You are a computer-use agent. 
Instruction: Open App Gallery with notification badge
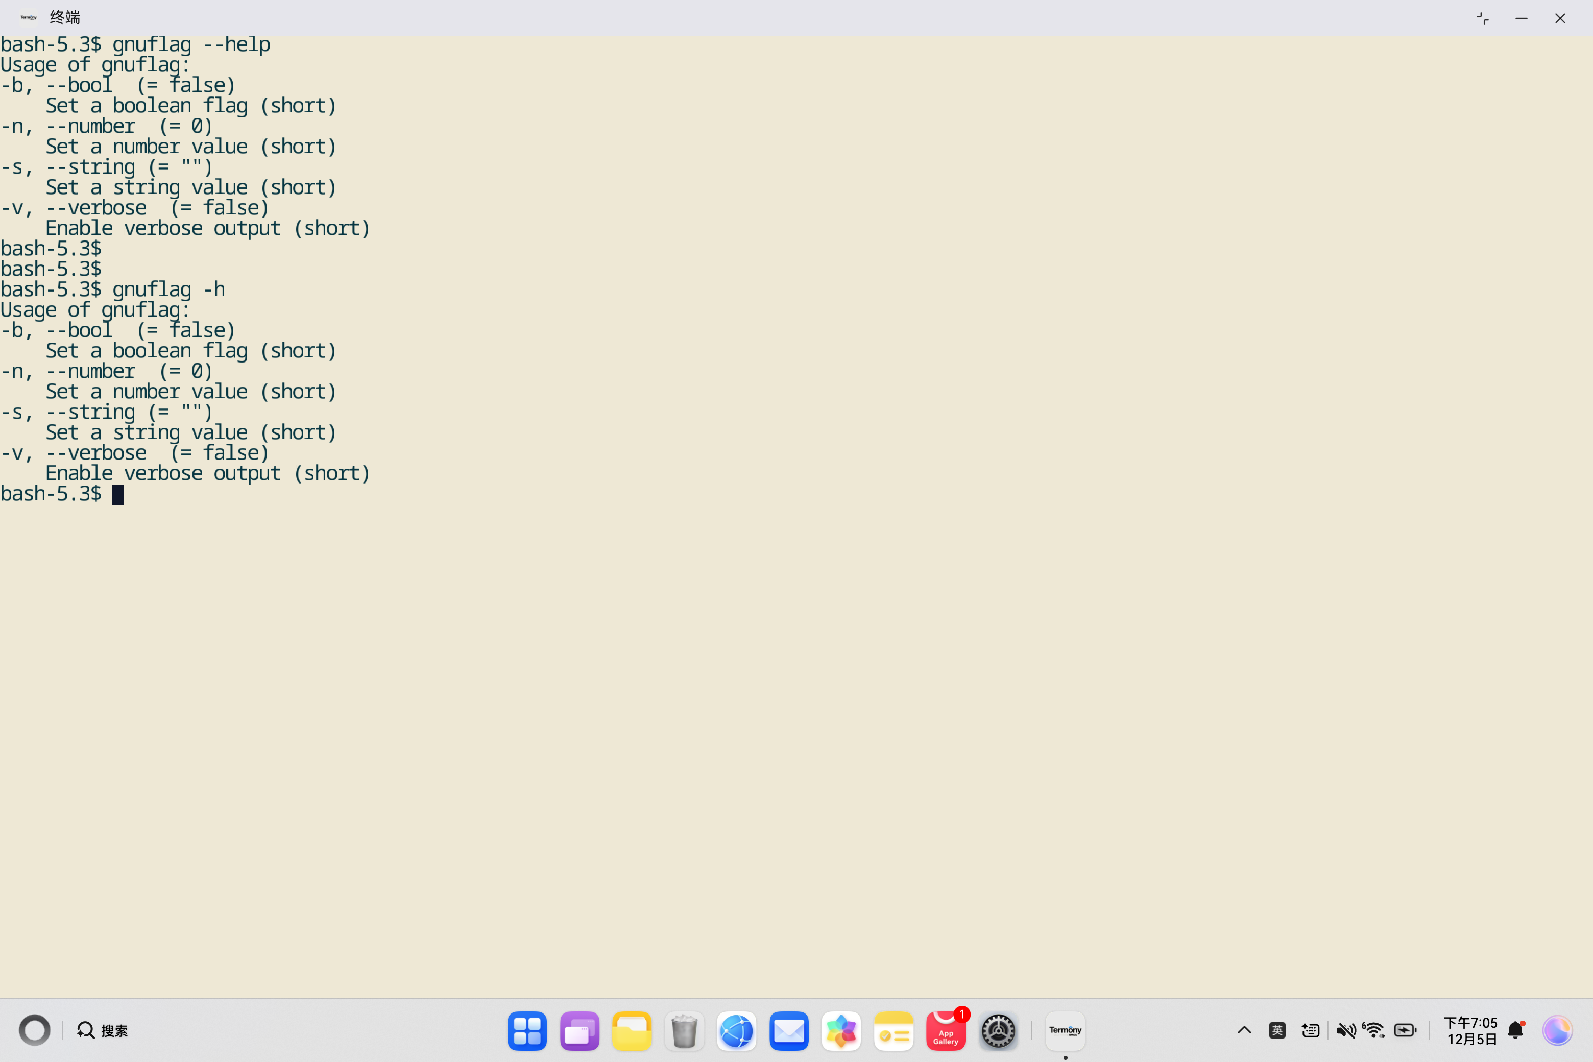(946, 1031)
